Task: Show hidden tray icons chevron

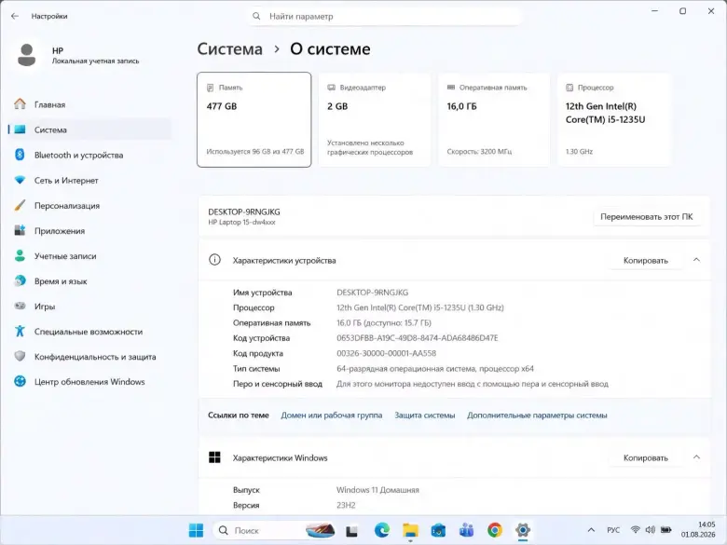Action: point(591,530)
